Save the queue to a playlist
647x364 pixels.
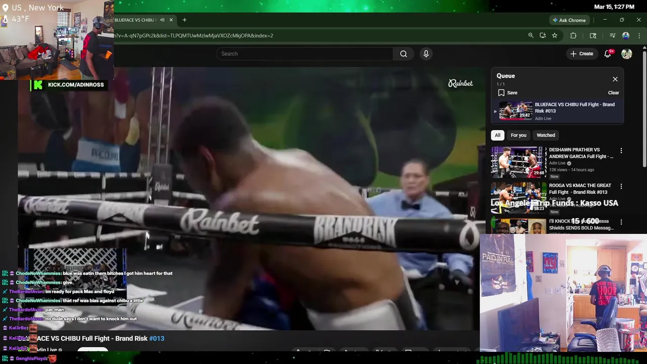(x=507, y=93)
